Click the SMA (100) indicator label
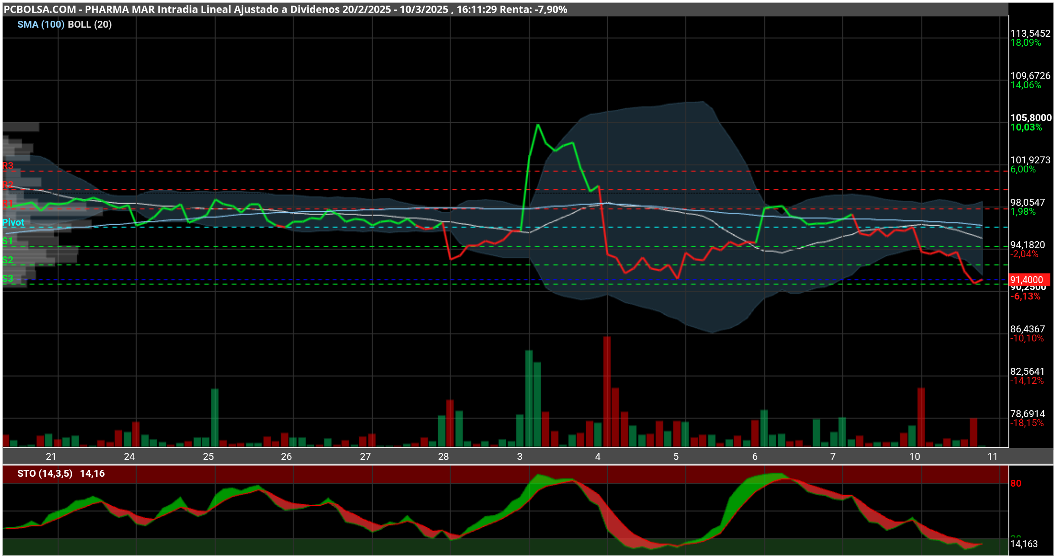This screenshot has width=1056, height=558. click(x=41, y=25)
